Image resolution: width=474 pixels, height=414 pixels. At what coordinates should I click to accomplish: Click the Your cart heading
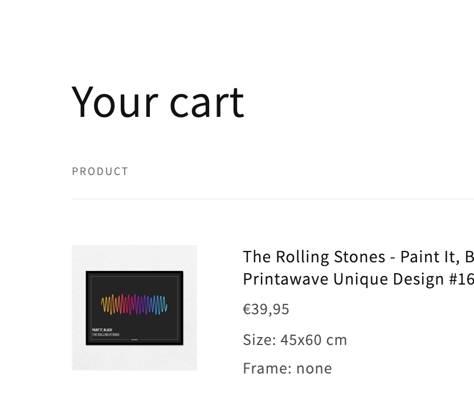point(157,102)
